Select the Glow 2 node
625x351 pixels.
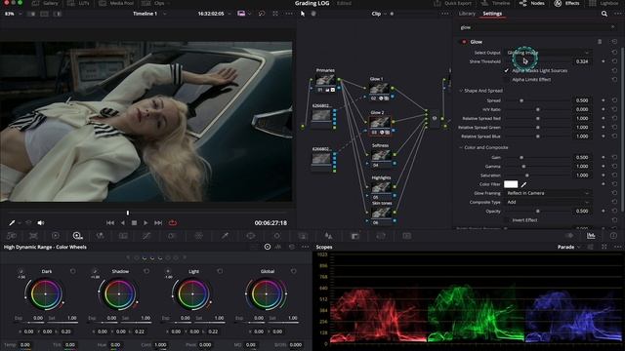pos(379,122)
